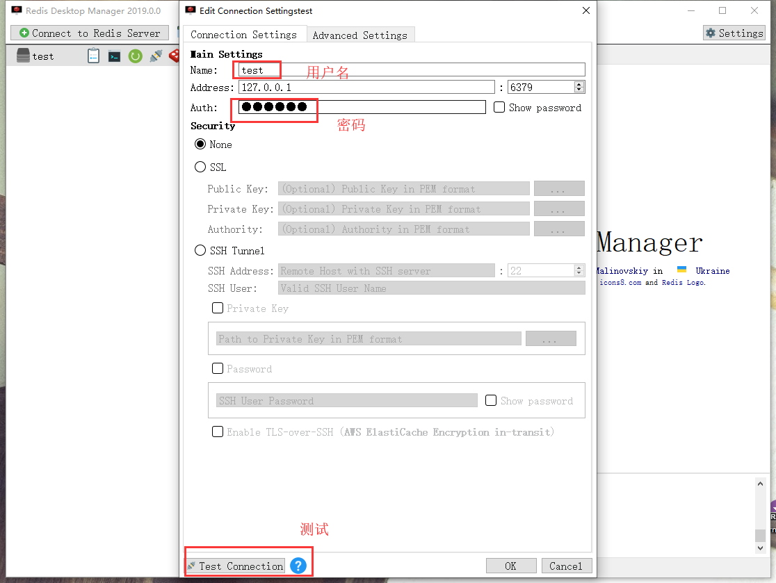The width and height of the screenshot is (776, 583).
Task: Click the SSH User field
Action: point(432,288)
